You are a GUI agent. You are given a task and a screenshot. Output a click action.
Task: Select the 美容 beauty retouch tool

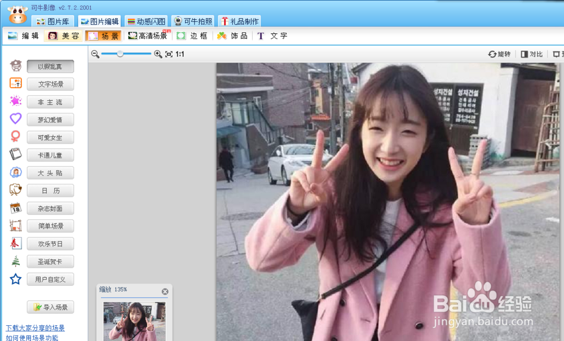click(64, 35)
